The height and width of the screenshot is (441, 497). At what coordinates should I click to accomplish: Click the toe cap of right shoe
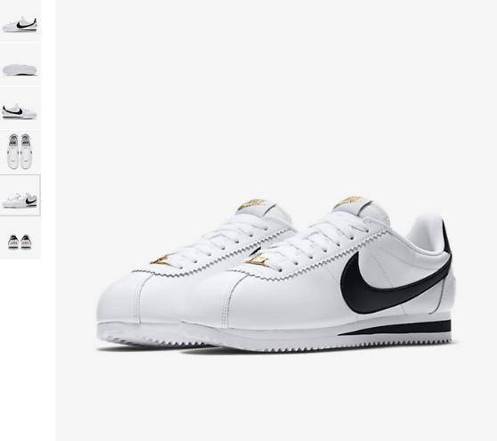coord(206,299)
